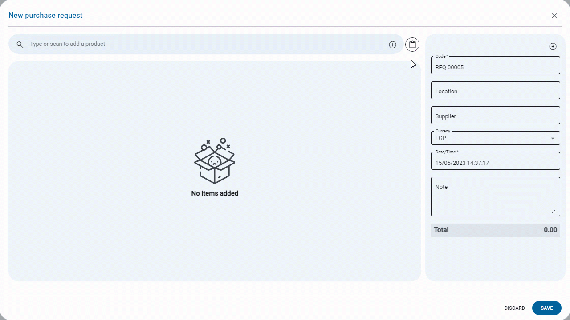
Task: Click the search magnifier icon
Action: (x=20, y=44)
